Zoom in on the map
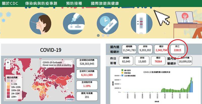202x104 pixels. (x=8, y=63)
